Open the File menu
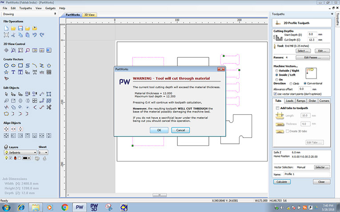This screenshot has height=212, width=340. coord(5,8)
